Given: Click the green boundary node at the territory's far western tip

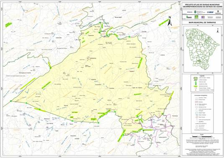Looking at the screenshot, I should point(11,101).
